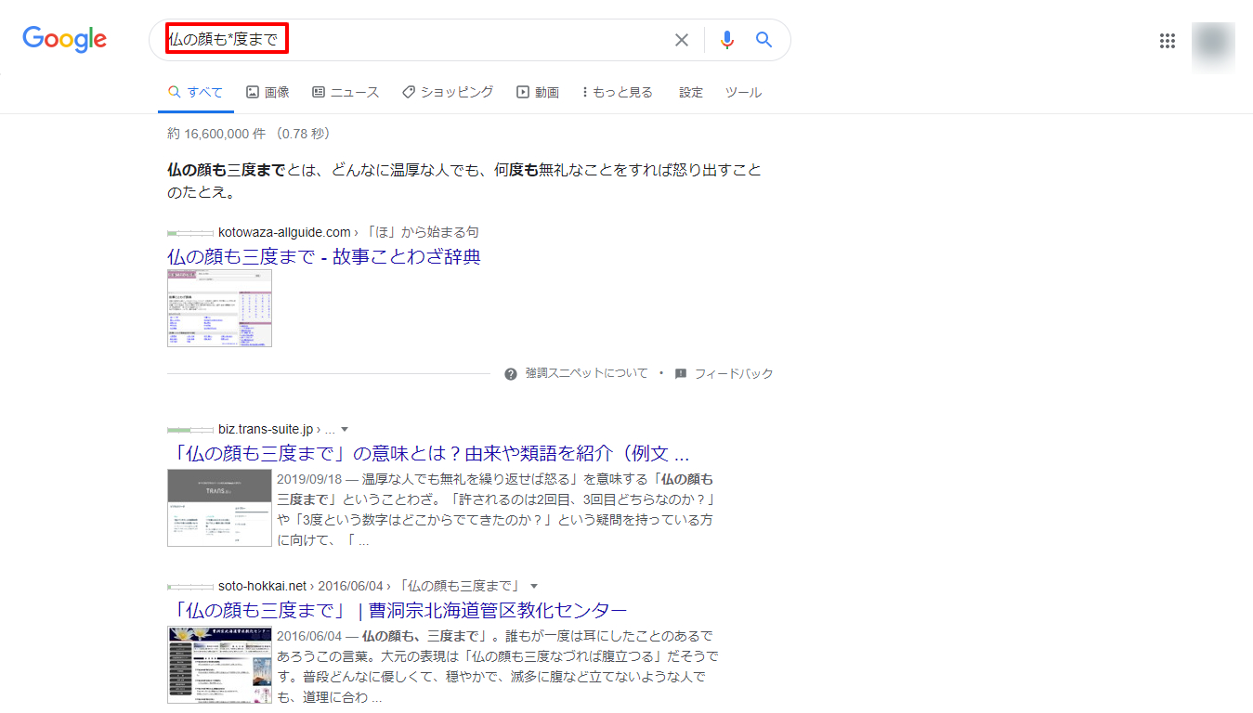The width and height of the screenshot is (1253, 713).
Task: Click the biz.trans-suite.jp result thumbnail
Action: pyautogui.click(x=219, y=507)
